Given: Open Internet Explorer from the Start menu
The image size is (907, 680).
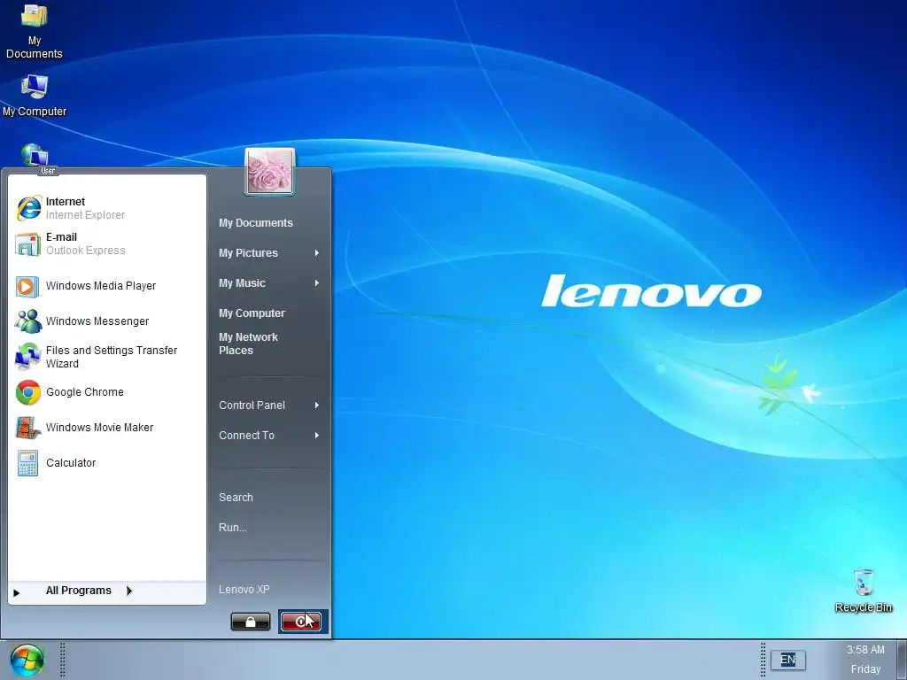Looking at the screenshot, I should (107, 208).
